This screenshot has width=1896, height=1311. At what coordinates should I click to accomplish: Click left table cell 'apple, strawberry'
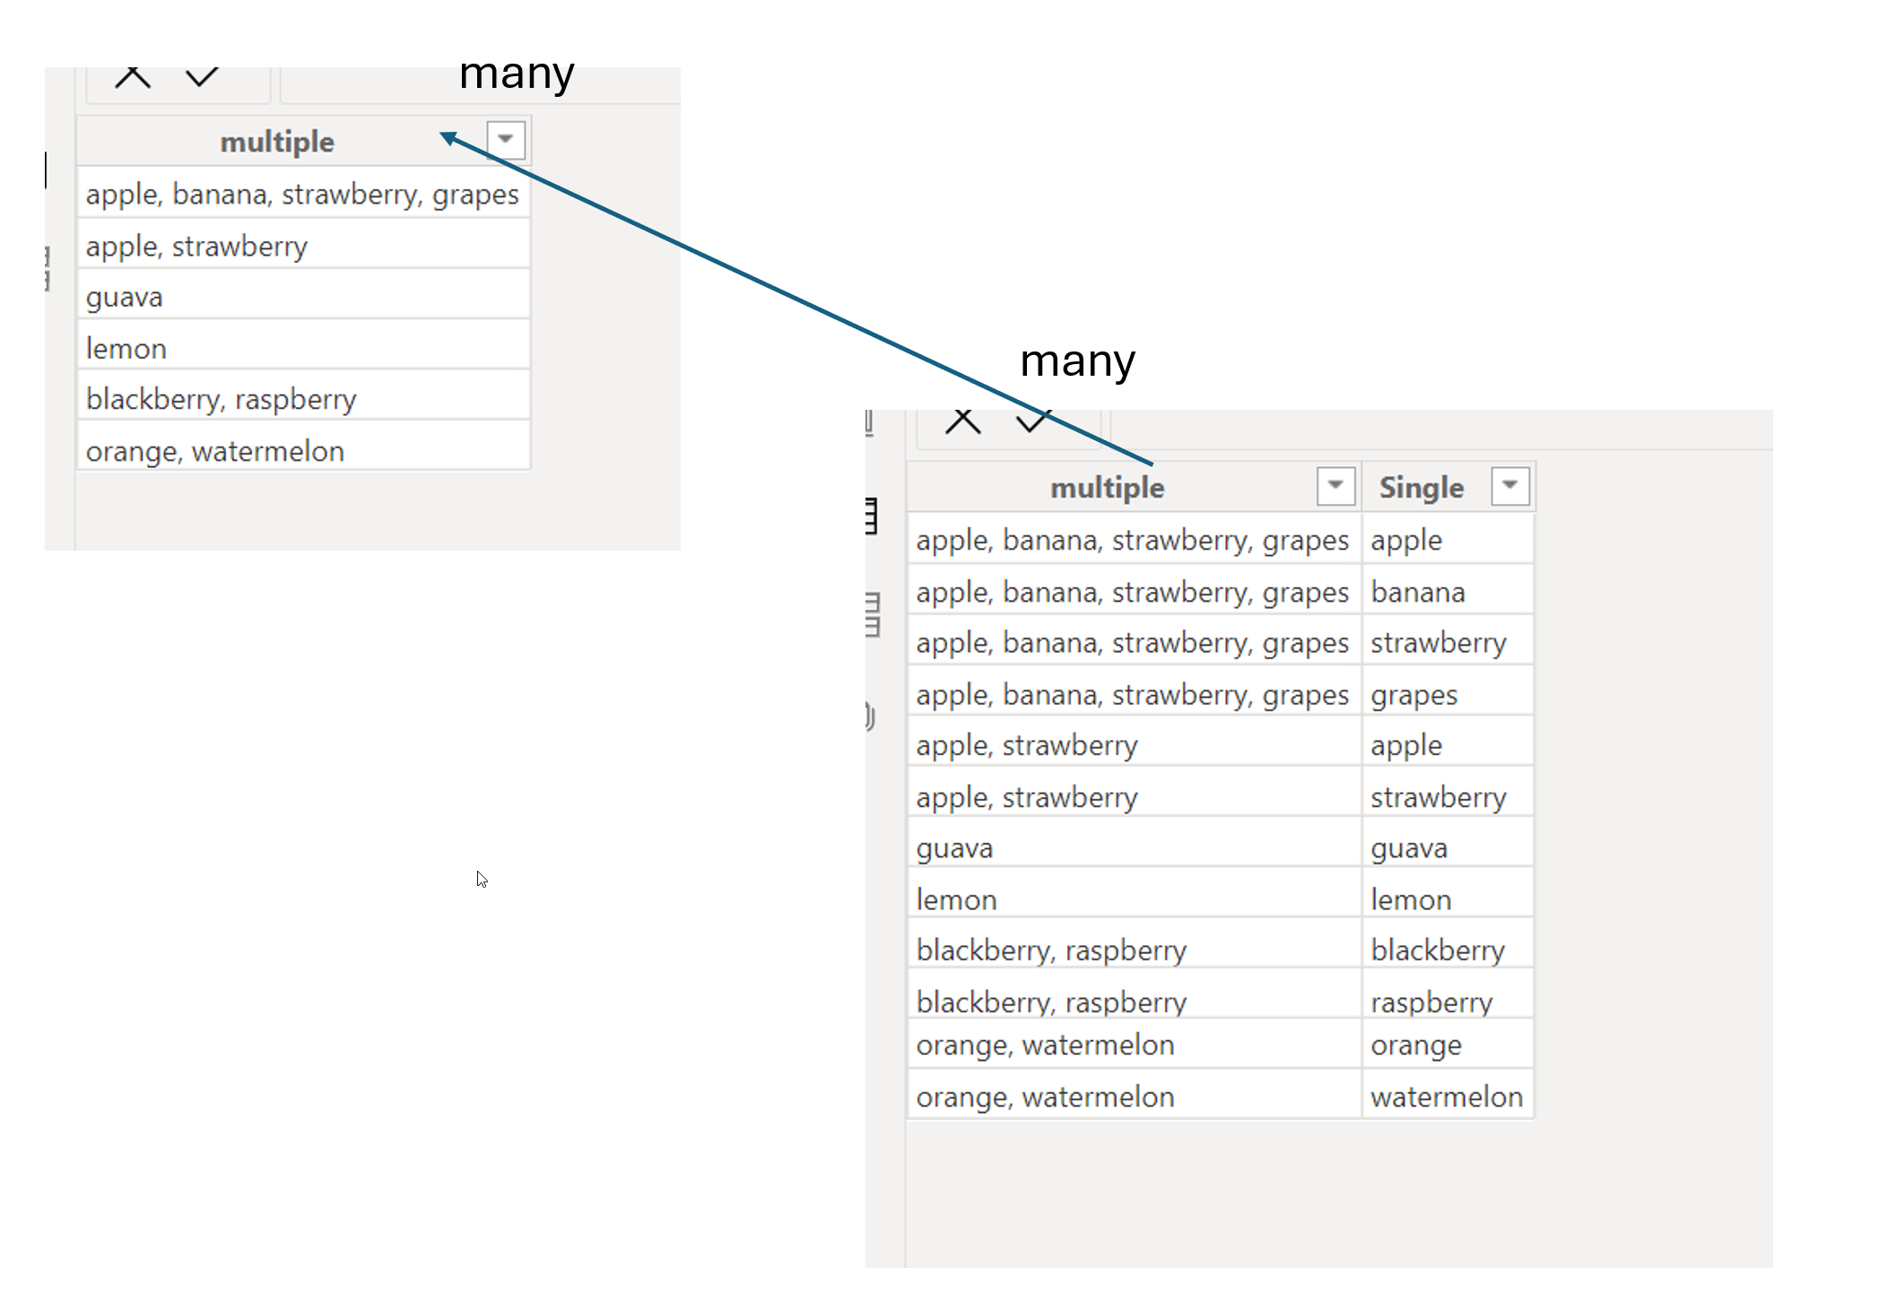click(x=303, y=246)
